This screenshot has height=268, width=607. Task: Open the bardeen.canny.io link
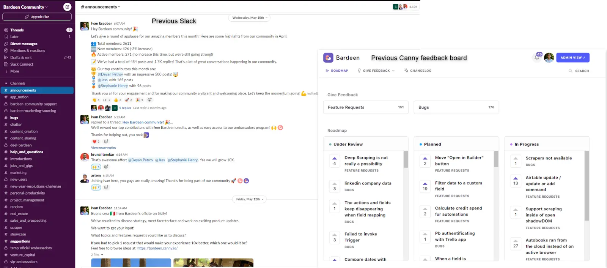tap(157, 248)
